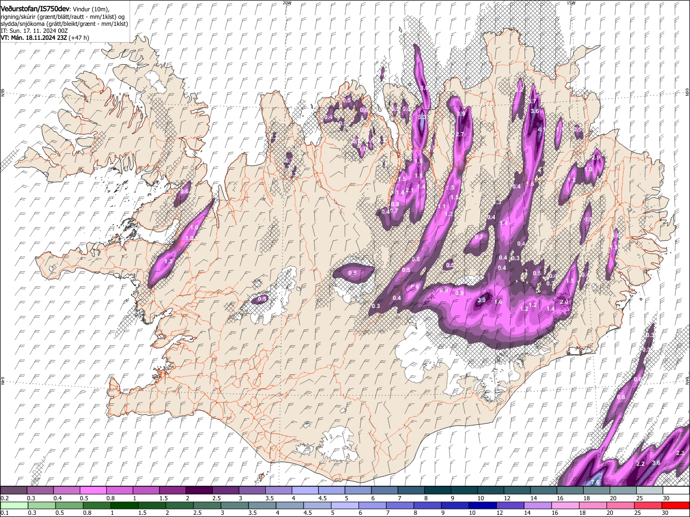Select the IT: Sun. 17. 11. 2024 00Z line
Screen dimensions: 690x517
pyautogui.click(x=34, y=31)
